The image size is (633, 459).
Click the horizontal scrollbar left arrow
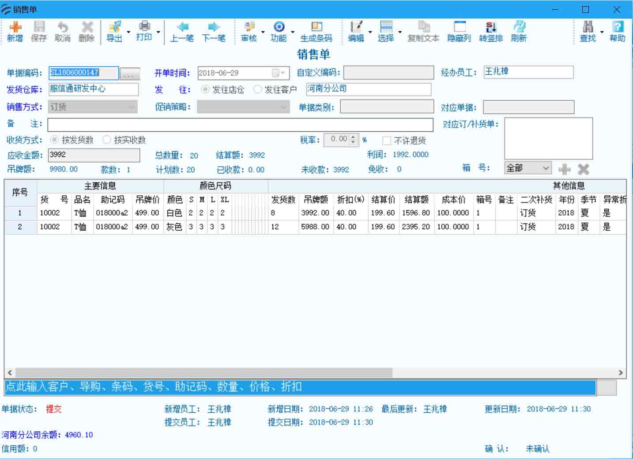tap(10, 372)
